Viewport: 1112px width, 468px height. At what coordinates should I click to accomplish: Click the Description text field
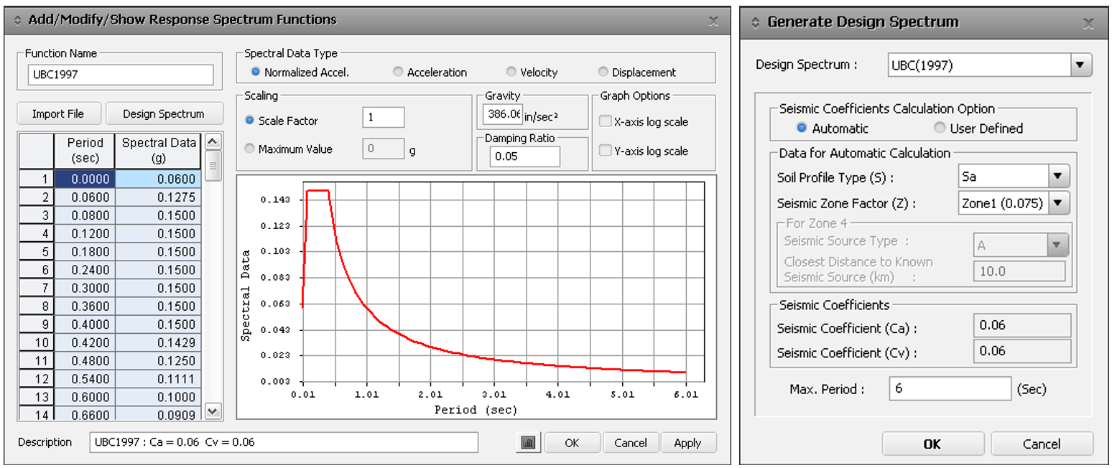284,442
